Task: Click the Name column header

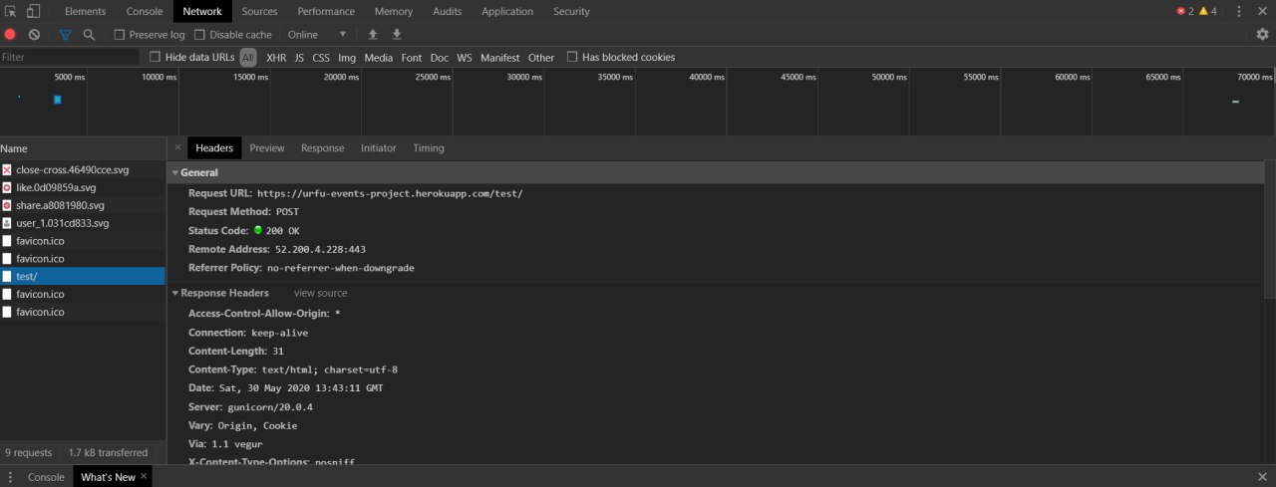Action: click(83, 147)
